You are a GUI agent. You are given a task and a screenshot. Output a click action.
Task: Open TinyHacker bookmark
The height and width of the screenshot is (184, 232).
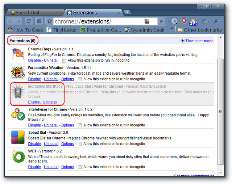(62, 30)
